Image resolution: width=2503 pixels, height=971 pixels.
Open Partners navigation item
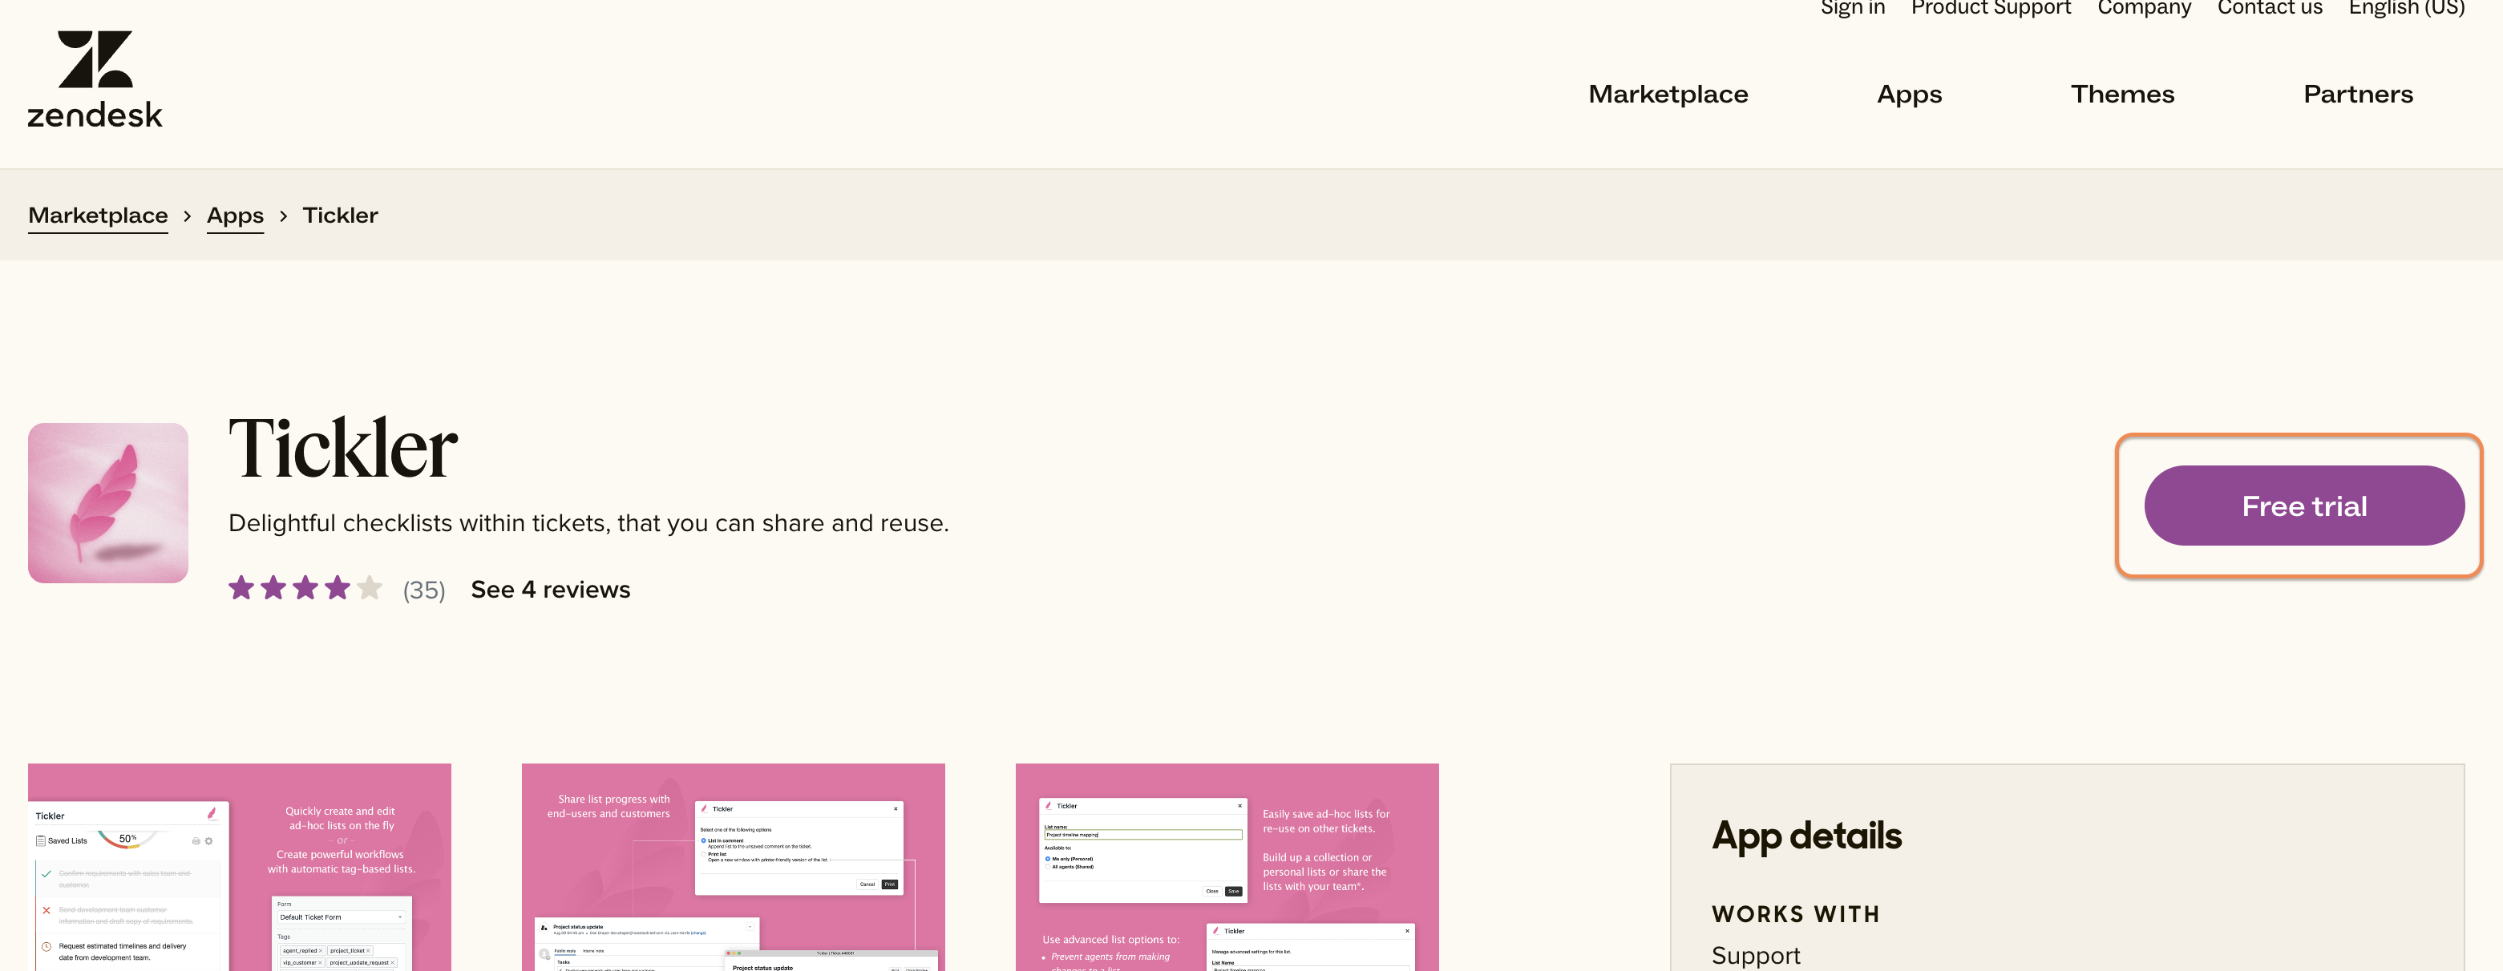(x=2357, y=95)
